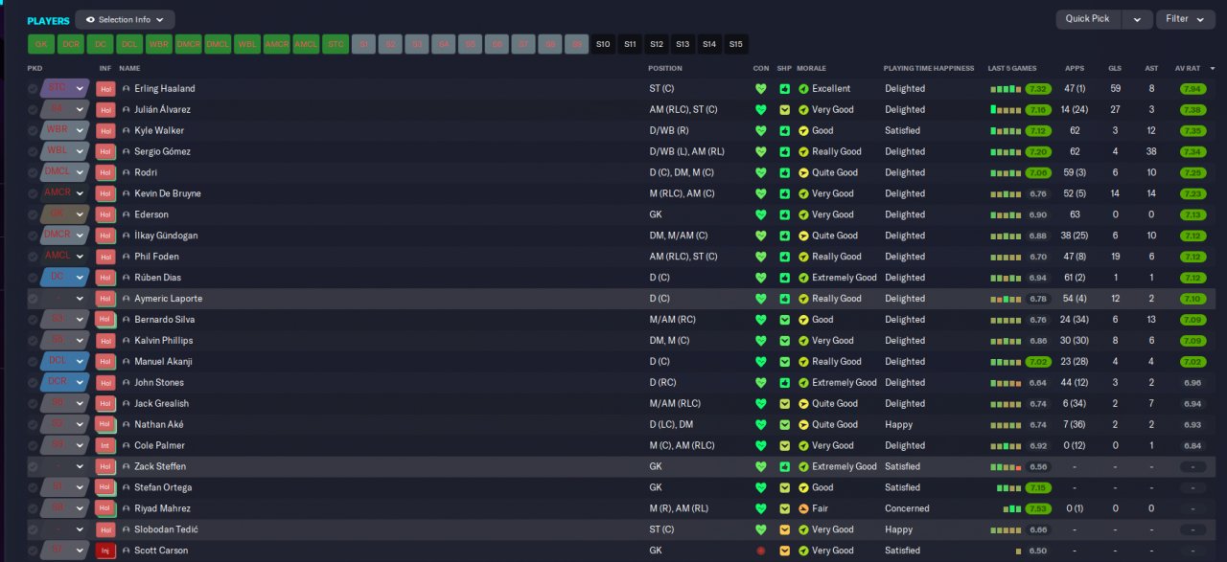Open Slobodan Tedić's empty position dropdown
The width and height of the screenshot is (1227, 562).
[x=81, y=529]
